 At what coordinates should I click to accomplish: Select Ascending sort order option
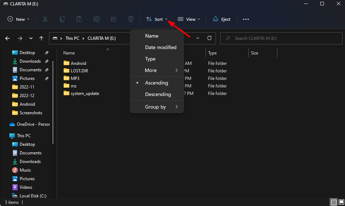pyautogui.click(x=156, y=83)
